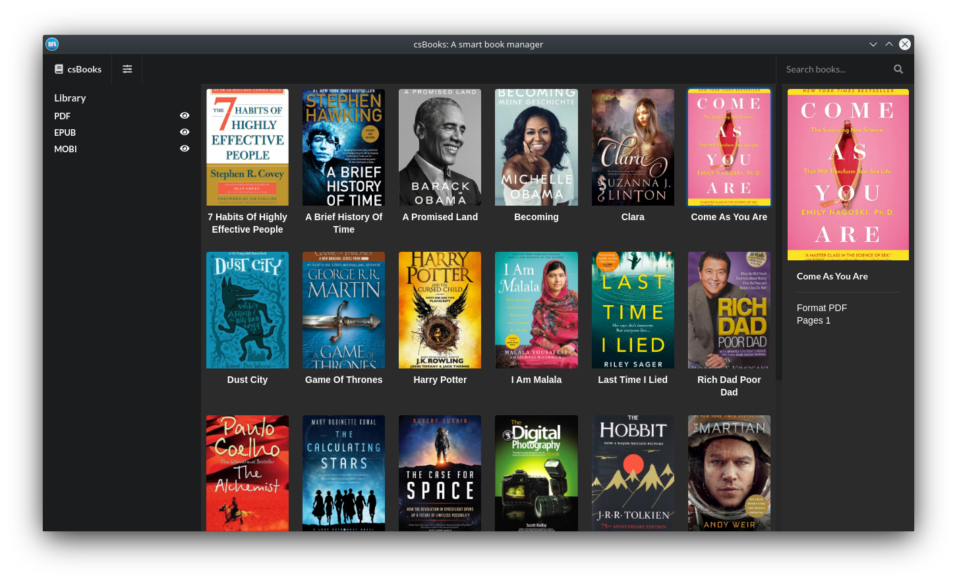957x582 pixels.
Task: Minimize the csBooks window
Action: 873,44
